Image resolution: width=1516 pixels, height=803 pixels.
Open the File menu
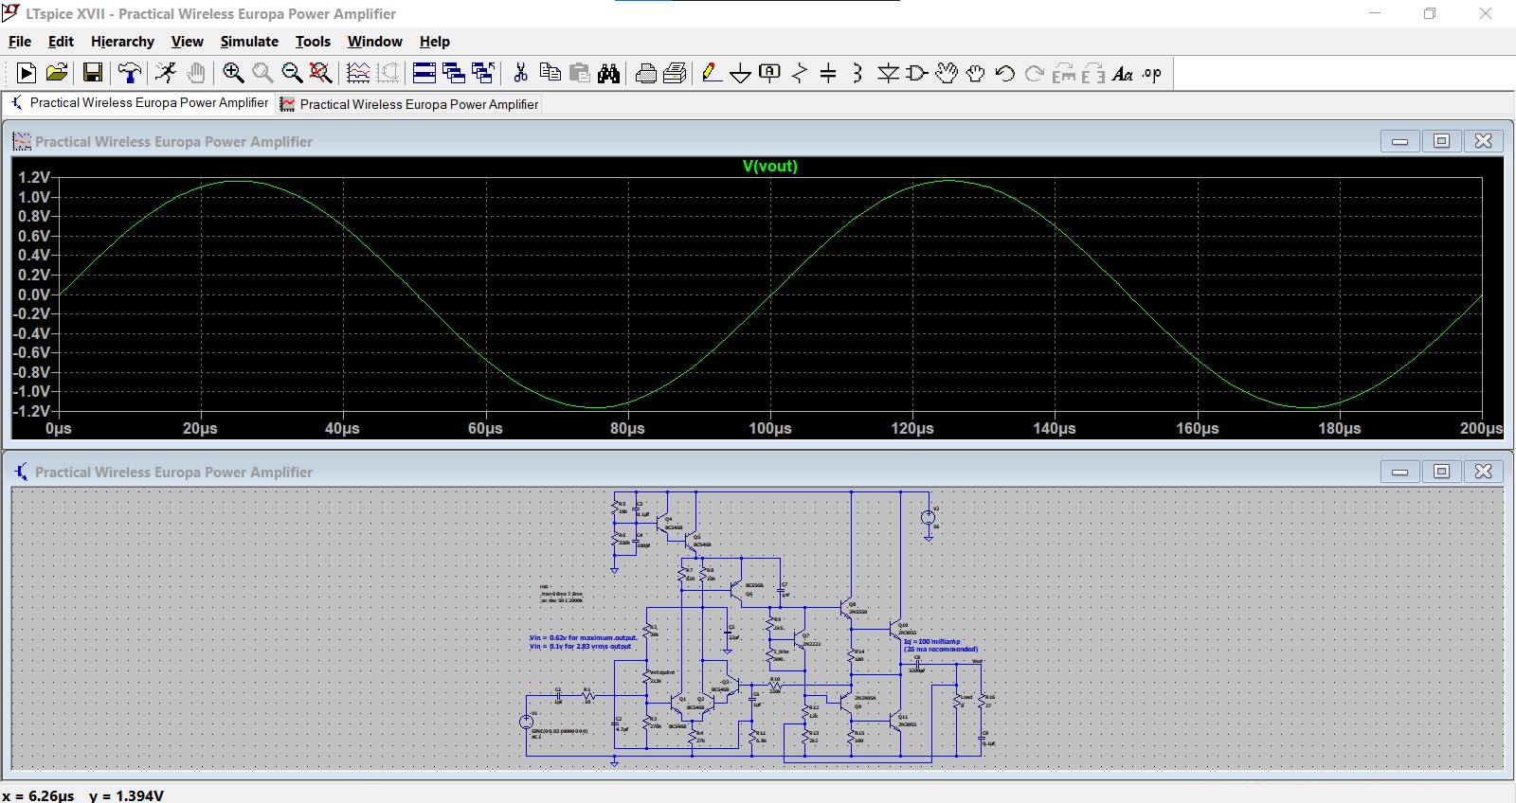point(20,42)
